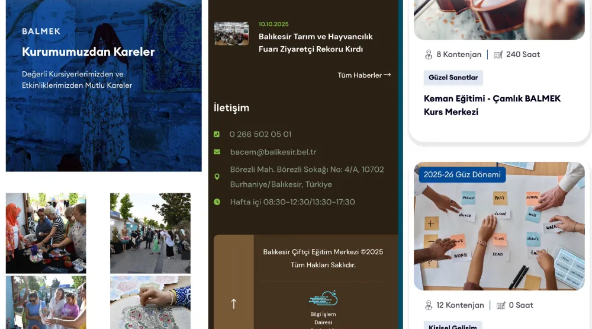The width and height of the screenshot is (592, 329).
Task: Click the bacem@balikesir.bel.tr email link
Action: click(x=273, y=152)
